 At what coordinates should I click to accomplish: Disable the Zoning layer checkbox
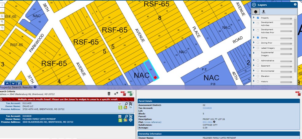coord(258,38)
